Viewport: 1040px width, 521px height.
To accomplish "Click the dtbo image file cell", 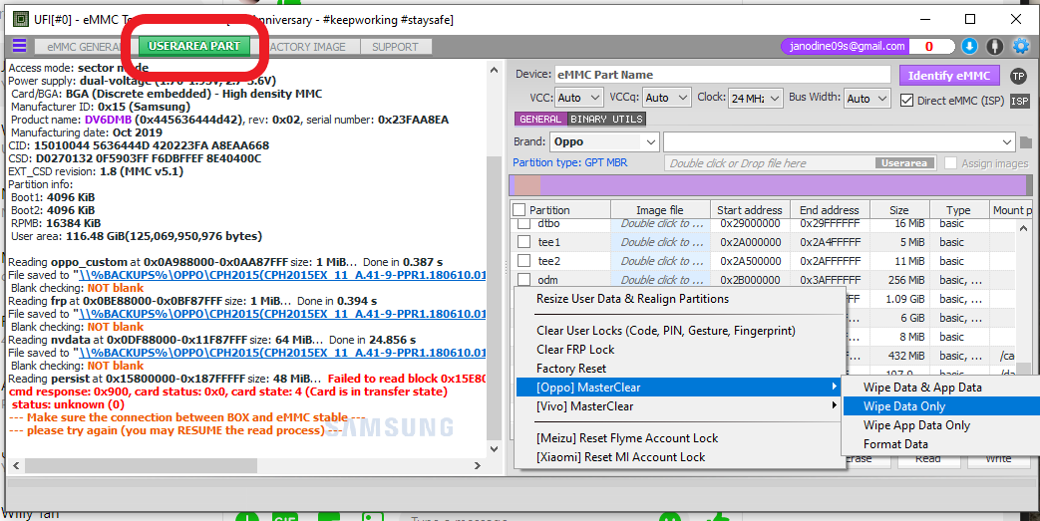I will click(x=661, y=224).
